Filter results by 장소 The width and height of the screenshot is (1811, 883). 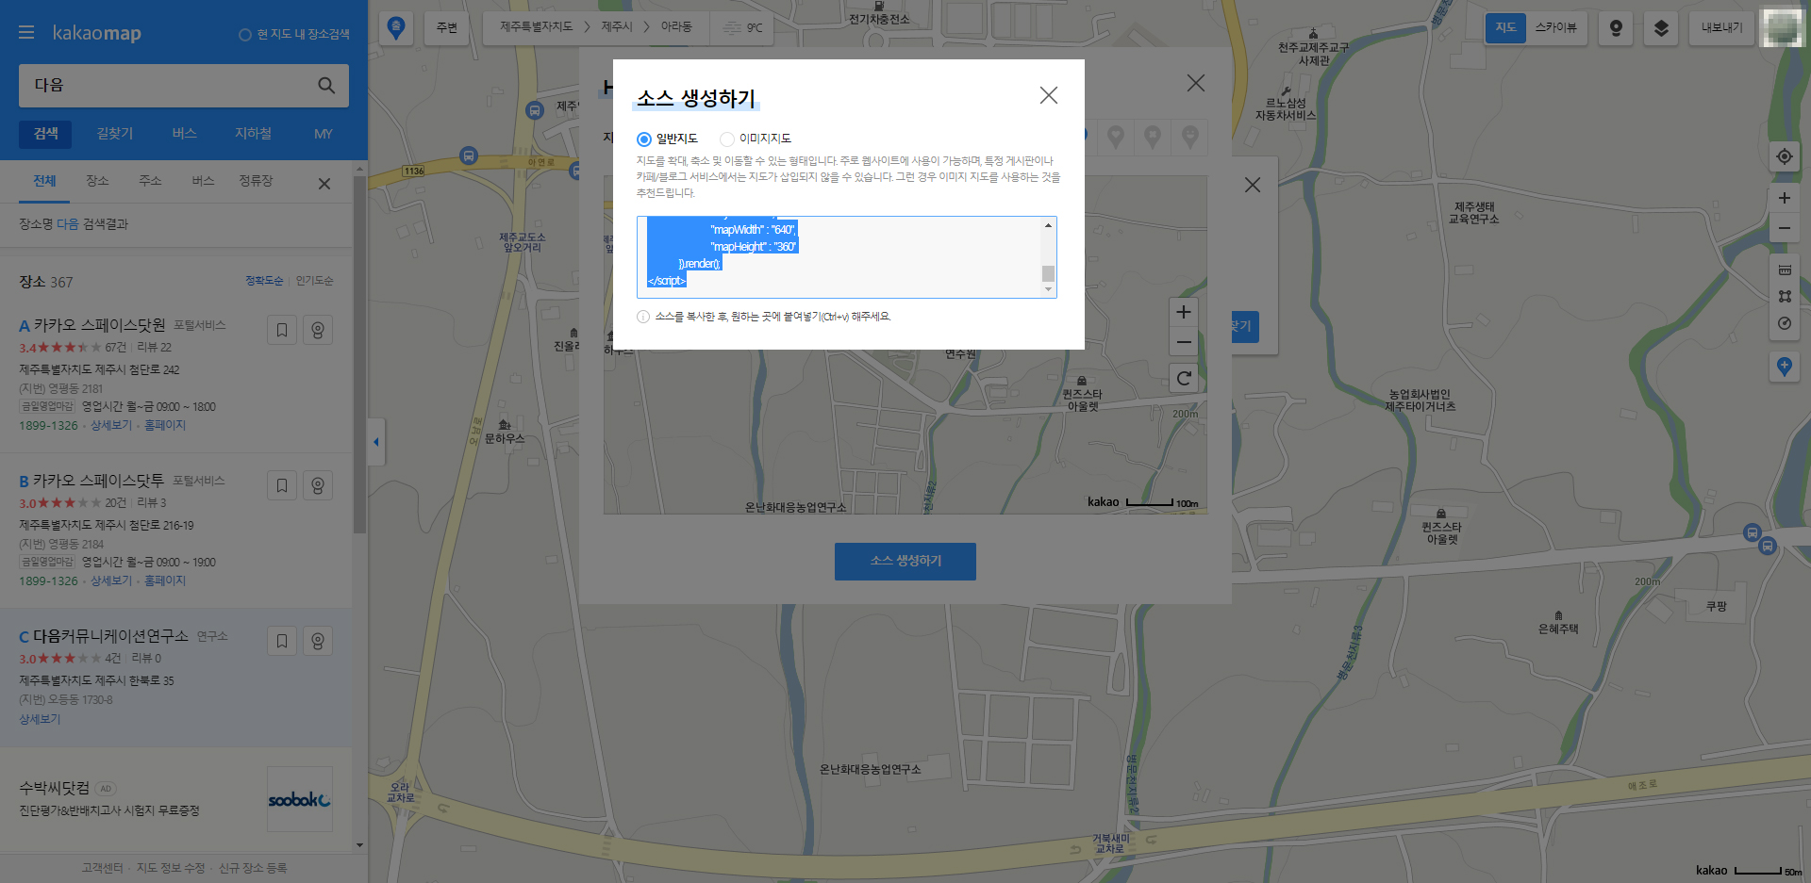pyautogui.click(x=97, y=181)
